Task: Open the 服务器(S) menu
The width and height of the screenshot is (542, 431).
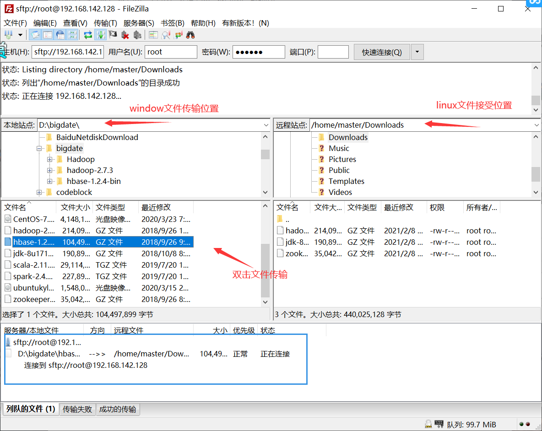Action: tap(139, 23)
